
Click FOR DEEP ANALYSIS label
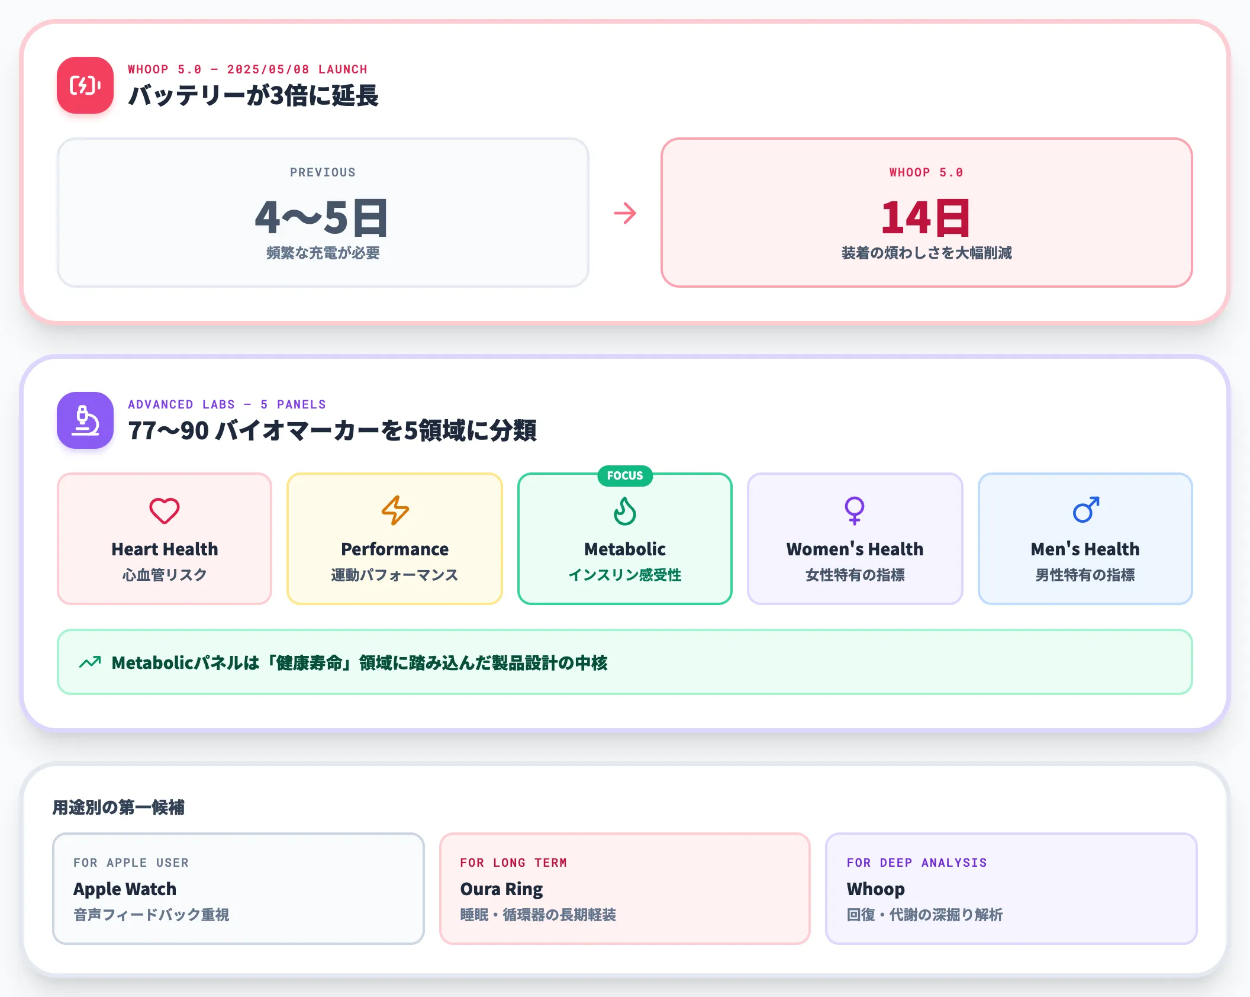[917, 863]
